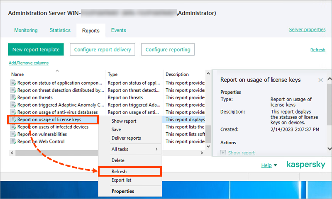332x199 pixels.
Task: Click the Refresh link at top right
Action: (x=318, y=50)
